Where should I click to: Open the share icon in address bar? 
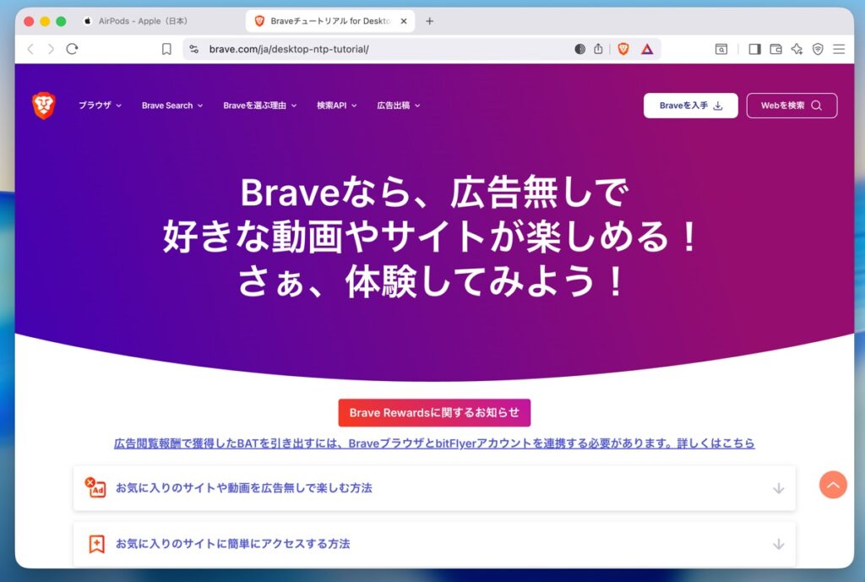(598, 49)
